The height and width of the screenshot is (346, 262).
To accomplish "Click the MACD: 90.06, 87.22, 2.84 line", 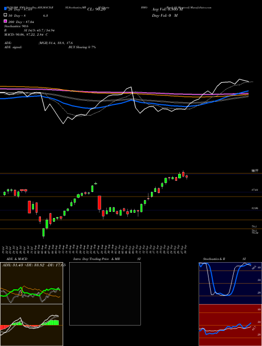I will pyautogui.click(x=26, y=35).
